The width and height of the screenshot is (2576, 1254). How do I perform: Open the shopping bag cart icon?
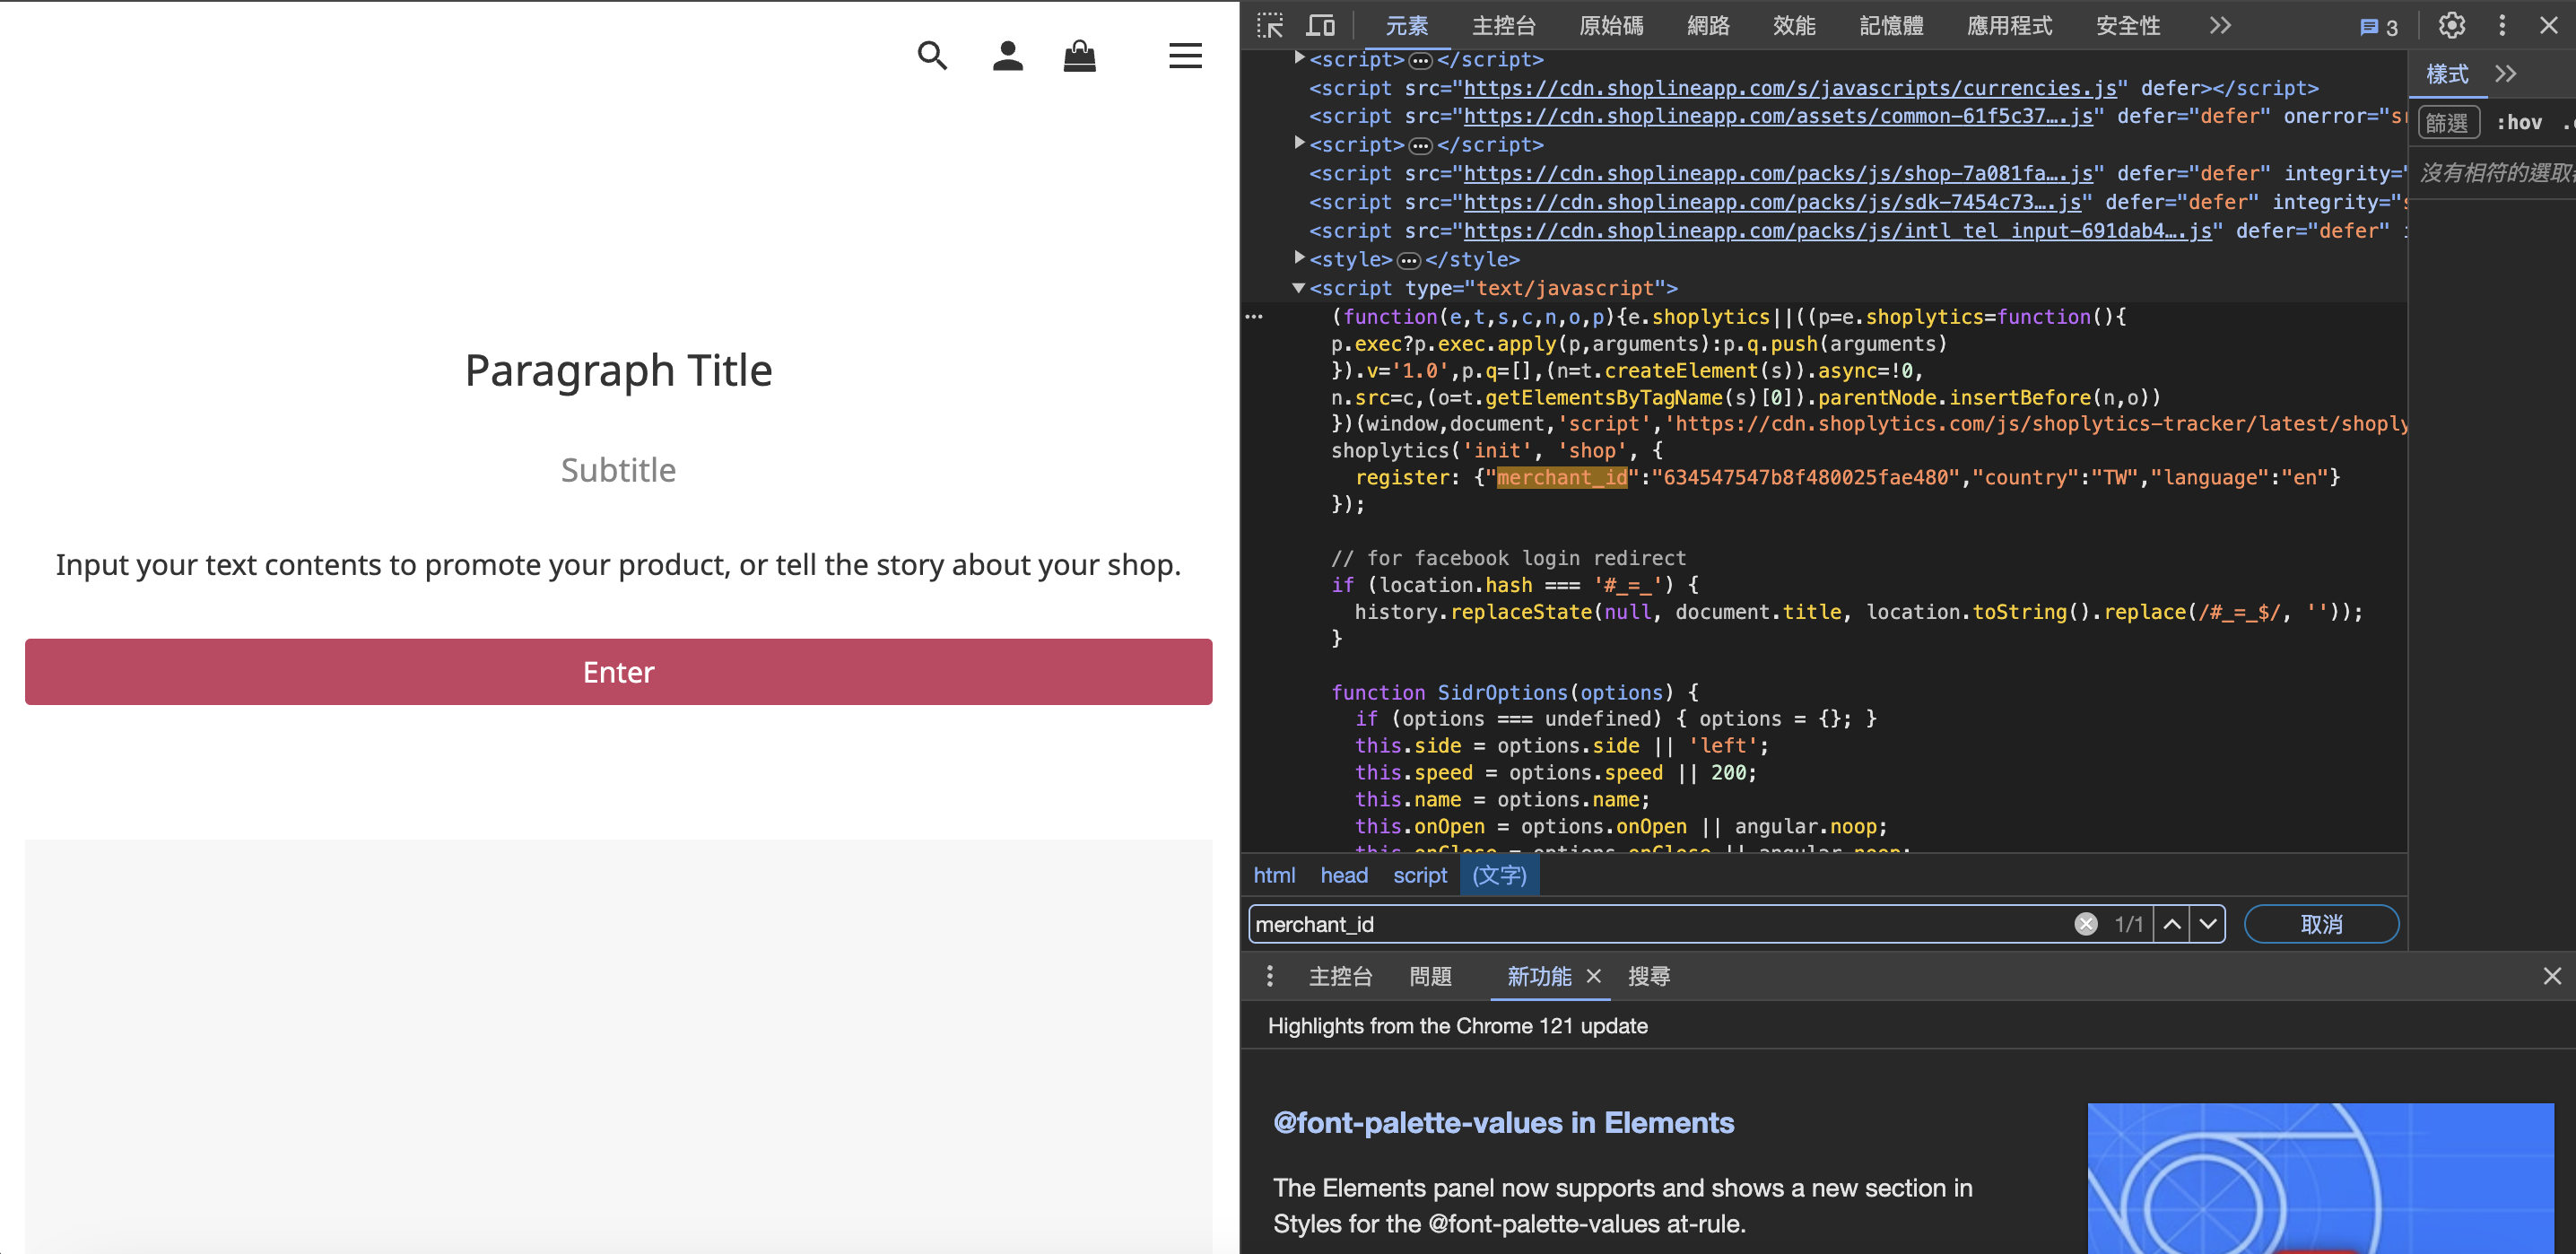1079,56
